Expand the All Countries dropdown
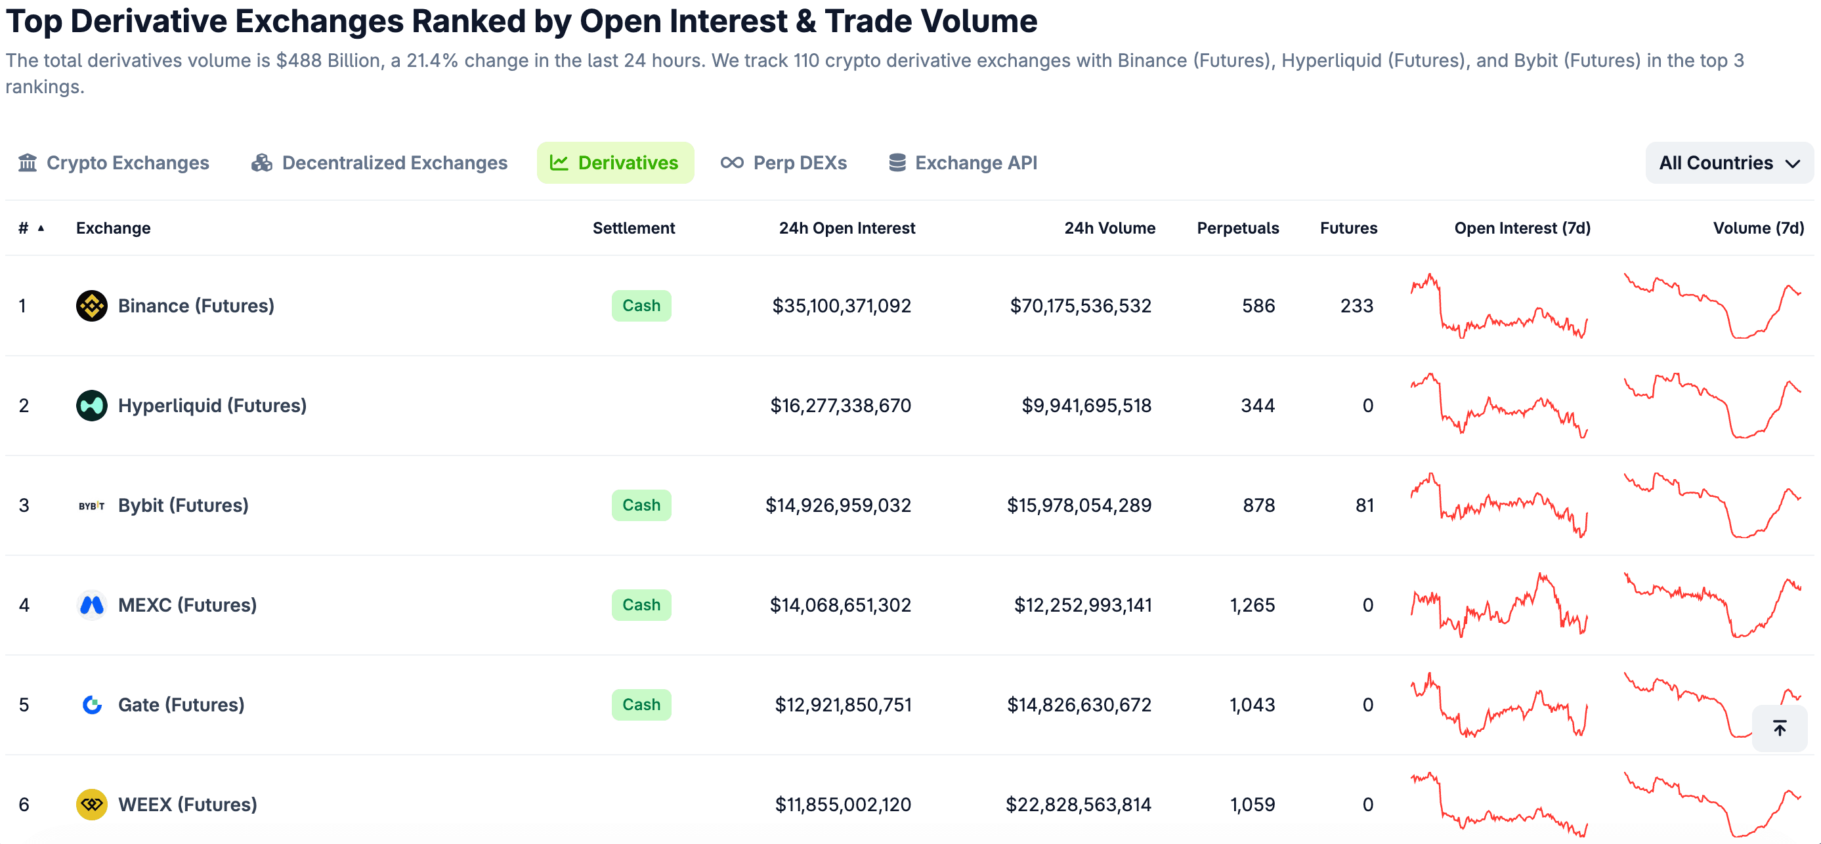This screenshot has width=1821, height=844. [x=1729, y=163]
